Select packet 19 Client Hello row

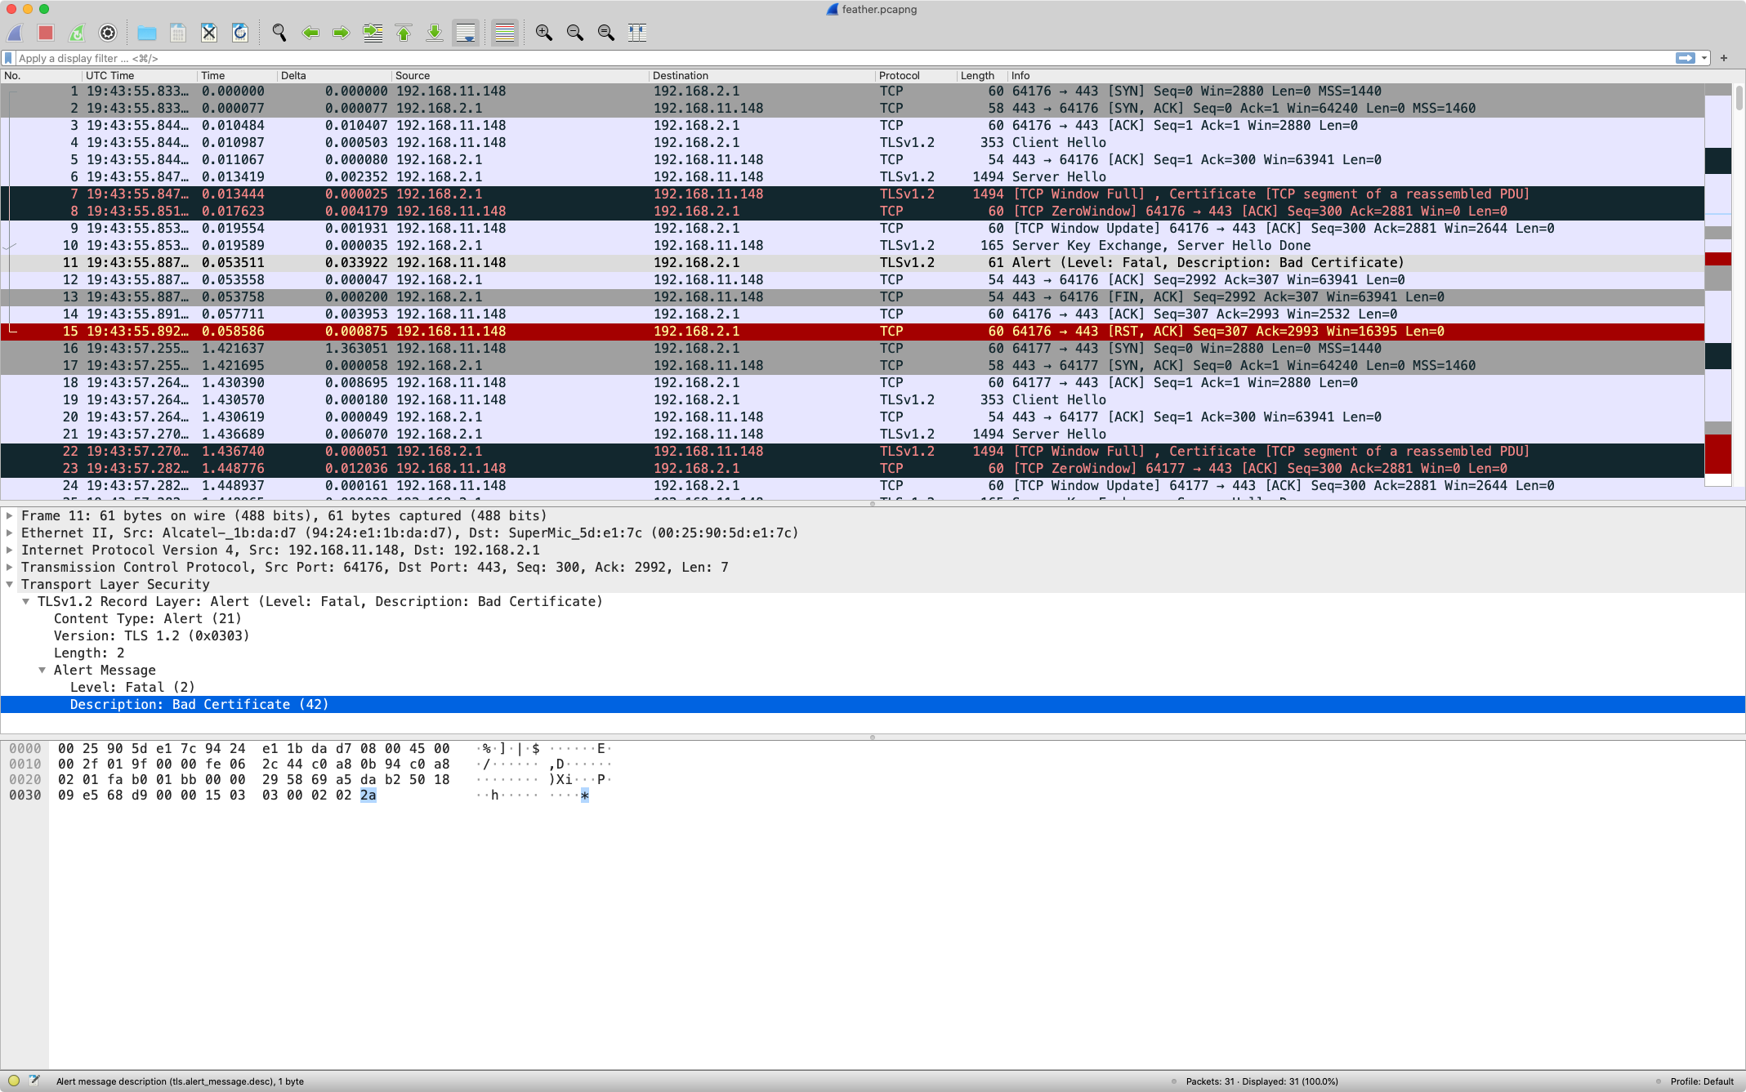click(852, 400)
